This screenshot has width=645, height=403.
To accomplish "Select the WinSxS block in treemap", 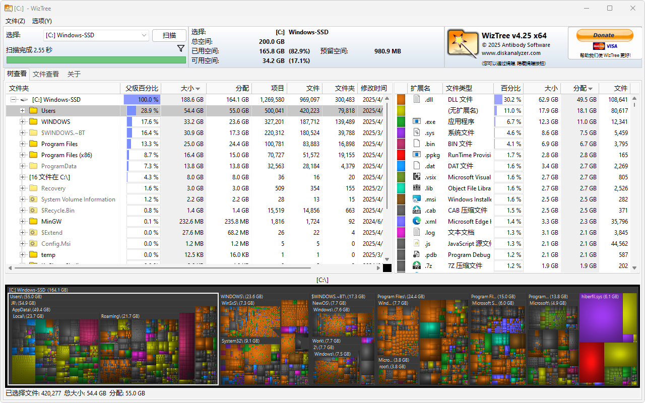I will pos(250,318).
